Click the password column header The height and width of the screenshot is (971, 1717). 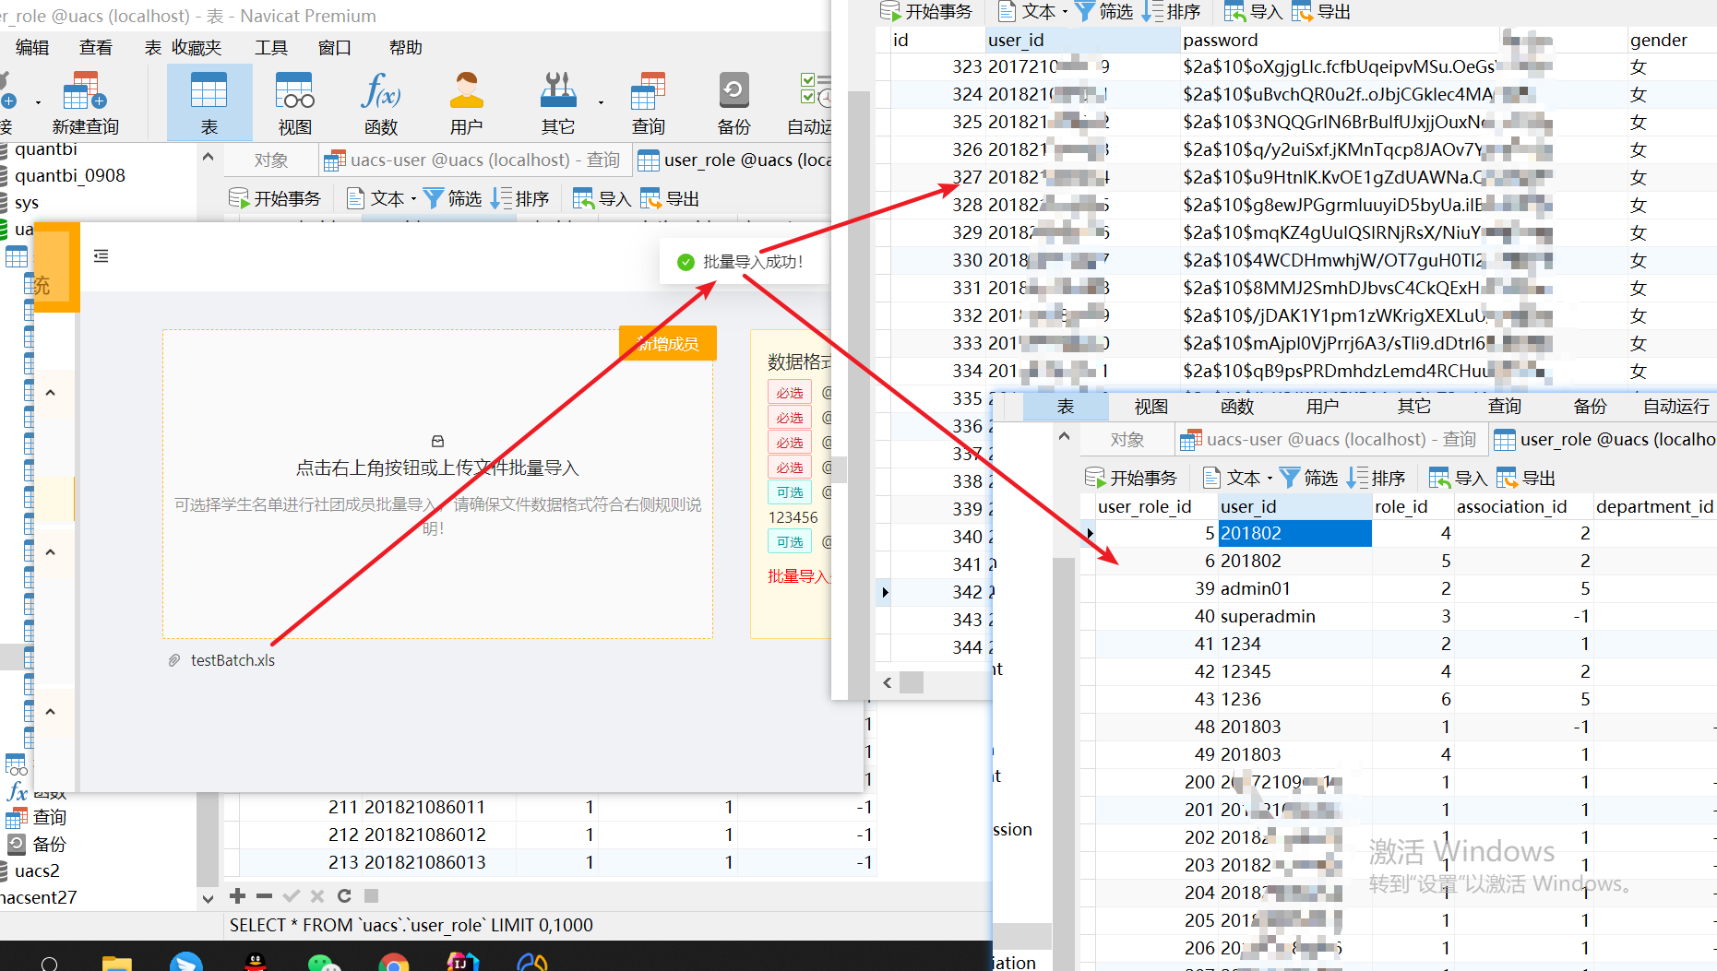coord(1340,40)
